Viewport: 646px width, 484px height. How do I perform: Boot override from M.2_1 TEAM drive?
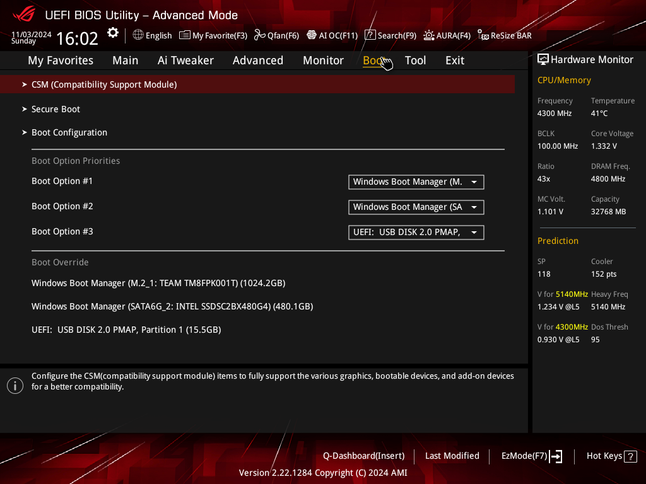click(x=158, y=283)
